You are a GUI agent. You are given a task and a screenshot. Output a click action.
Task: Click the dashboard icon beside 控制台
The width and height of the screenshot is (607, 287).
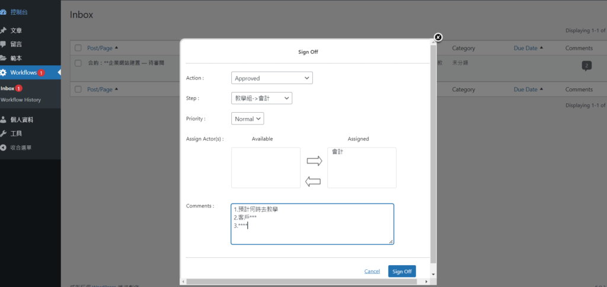(x=4, y=12)
